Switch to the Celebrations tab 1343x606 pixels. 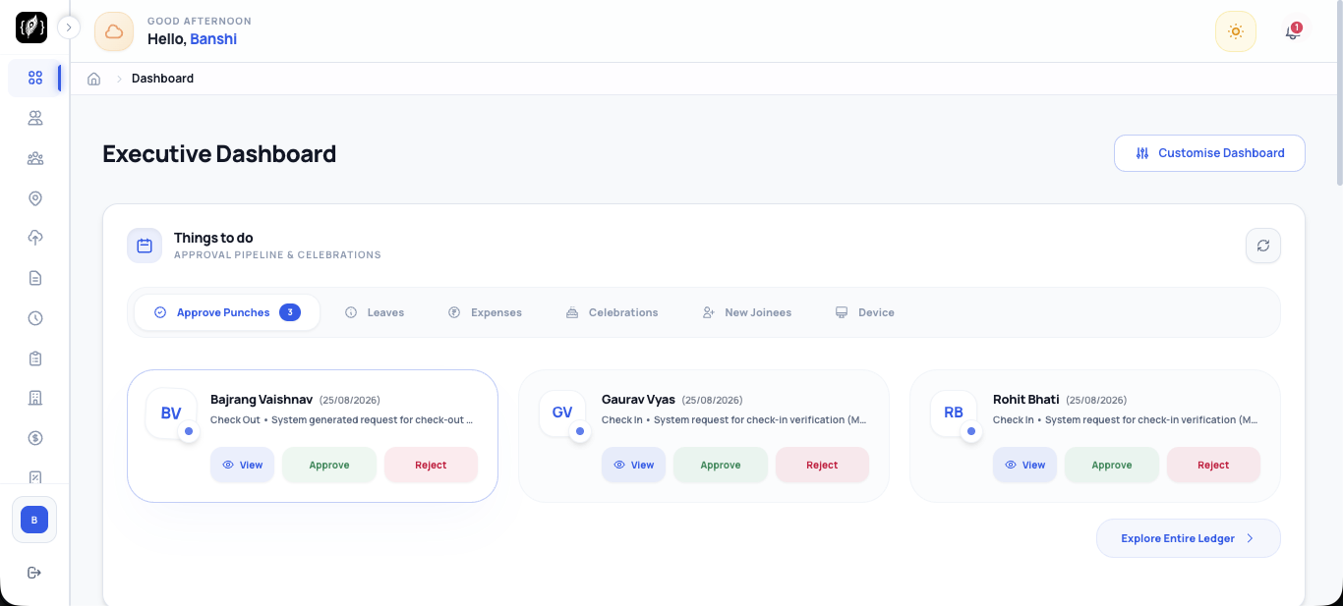612,312
